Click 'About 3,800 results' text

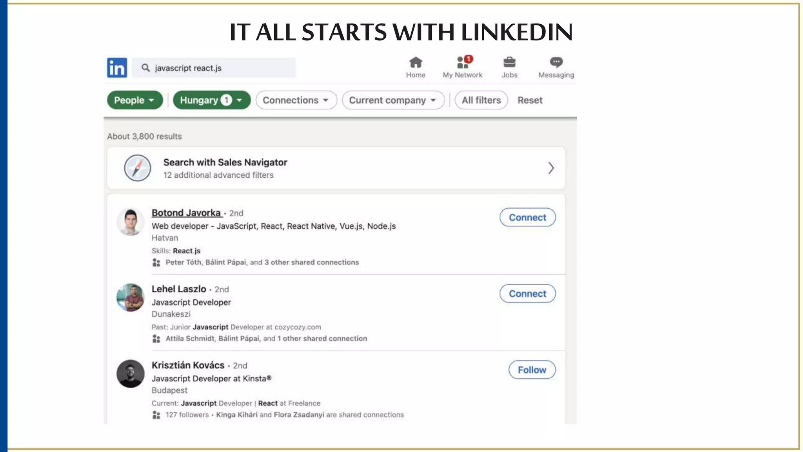pyautogui.click(x=144, y=136)
